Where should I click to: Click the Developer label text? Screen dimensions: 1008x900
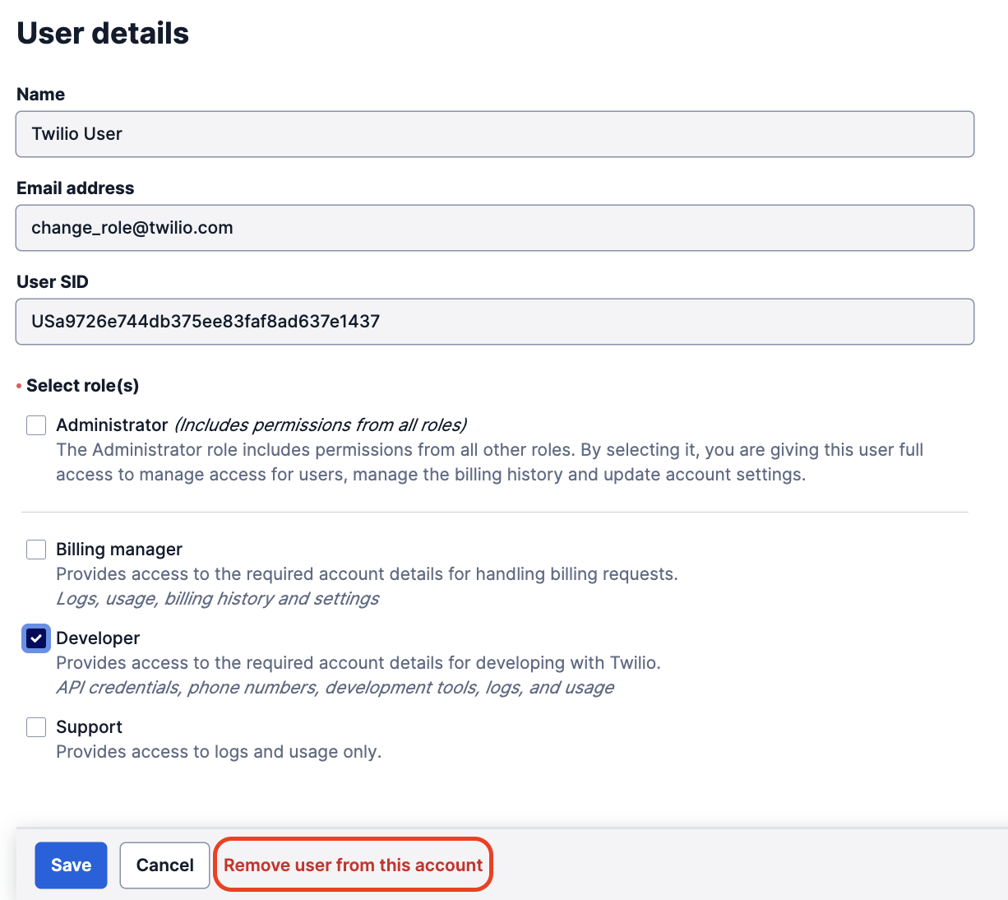tap(98, 638)
